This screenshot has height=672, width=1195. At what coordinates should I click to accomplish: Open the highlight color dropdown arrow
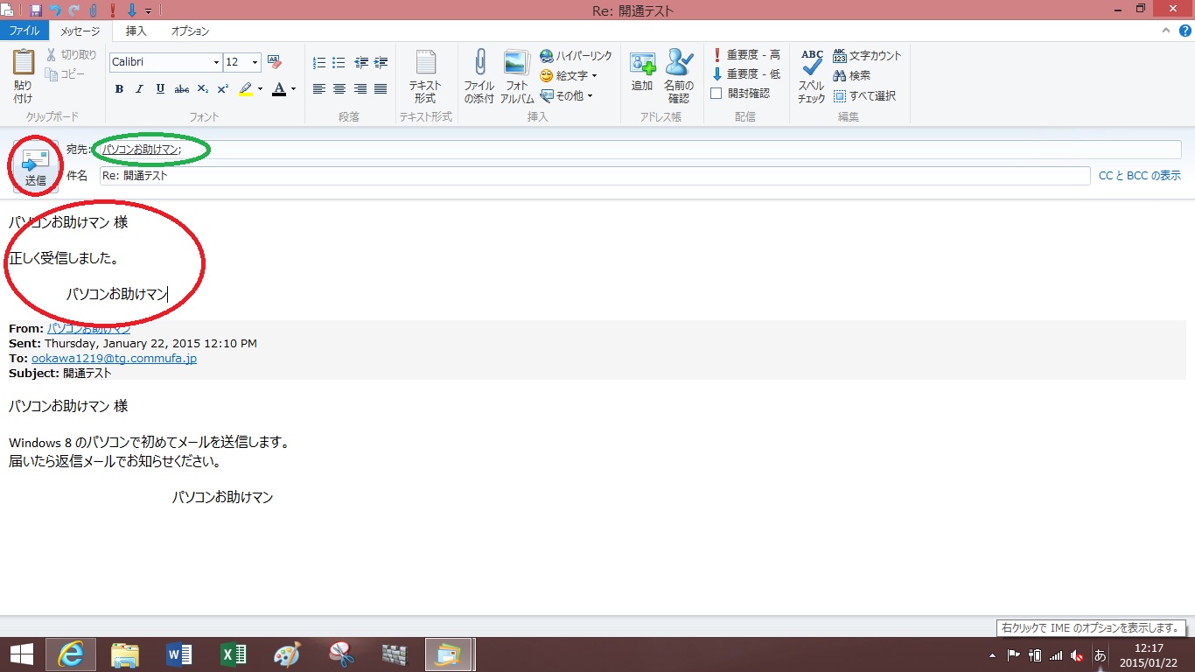(x=261, y=88)
